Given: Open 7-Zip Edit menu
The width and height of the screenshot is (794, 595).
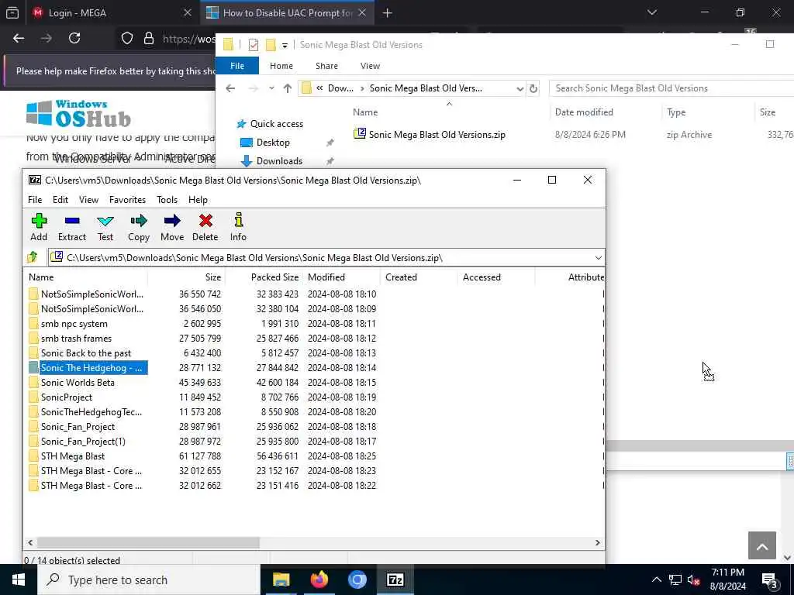Looking at the screenshot, I should click(x=60, y=200).
